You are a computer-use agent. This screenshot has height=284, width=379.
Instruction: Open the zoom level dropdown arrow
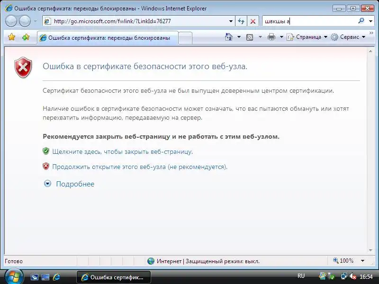coord(362,261)
